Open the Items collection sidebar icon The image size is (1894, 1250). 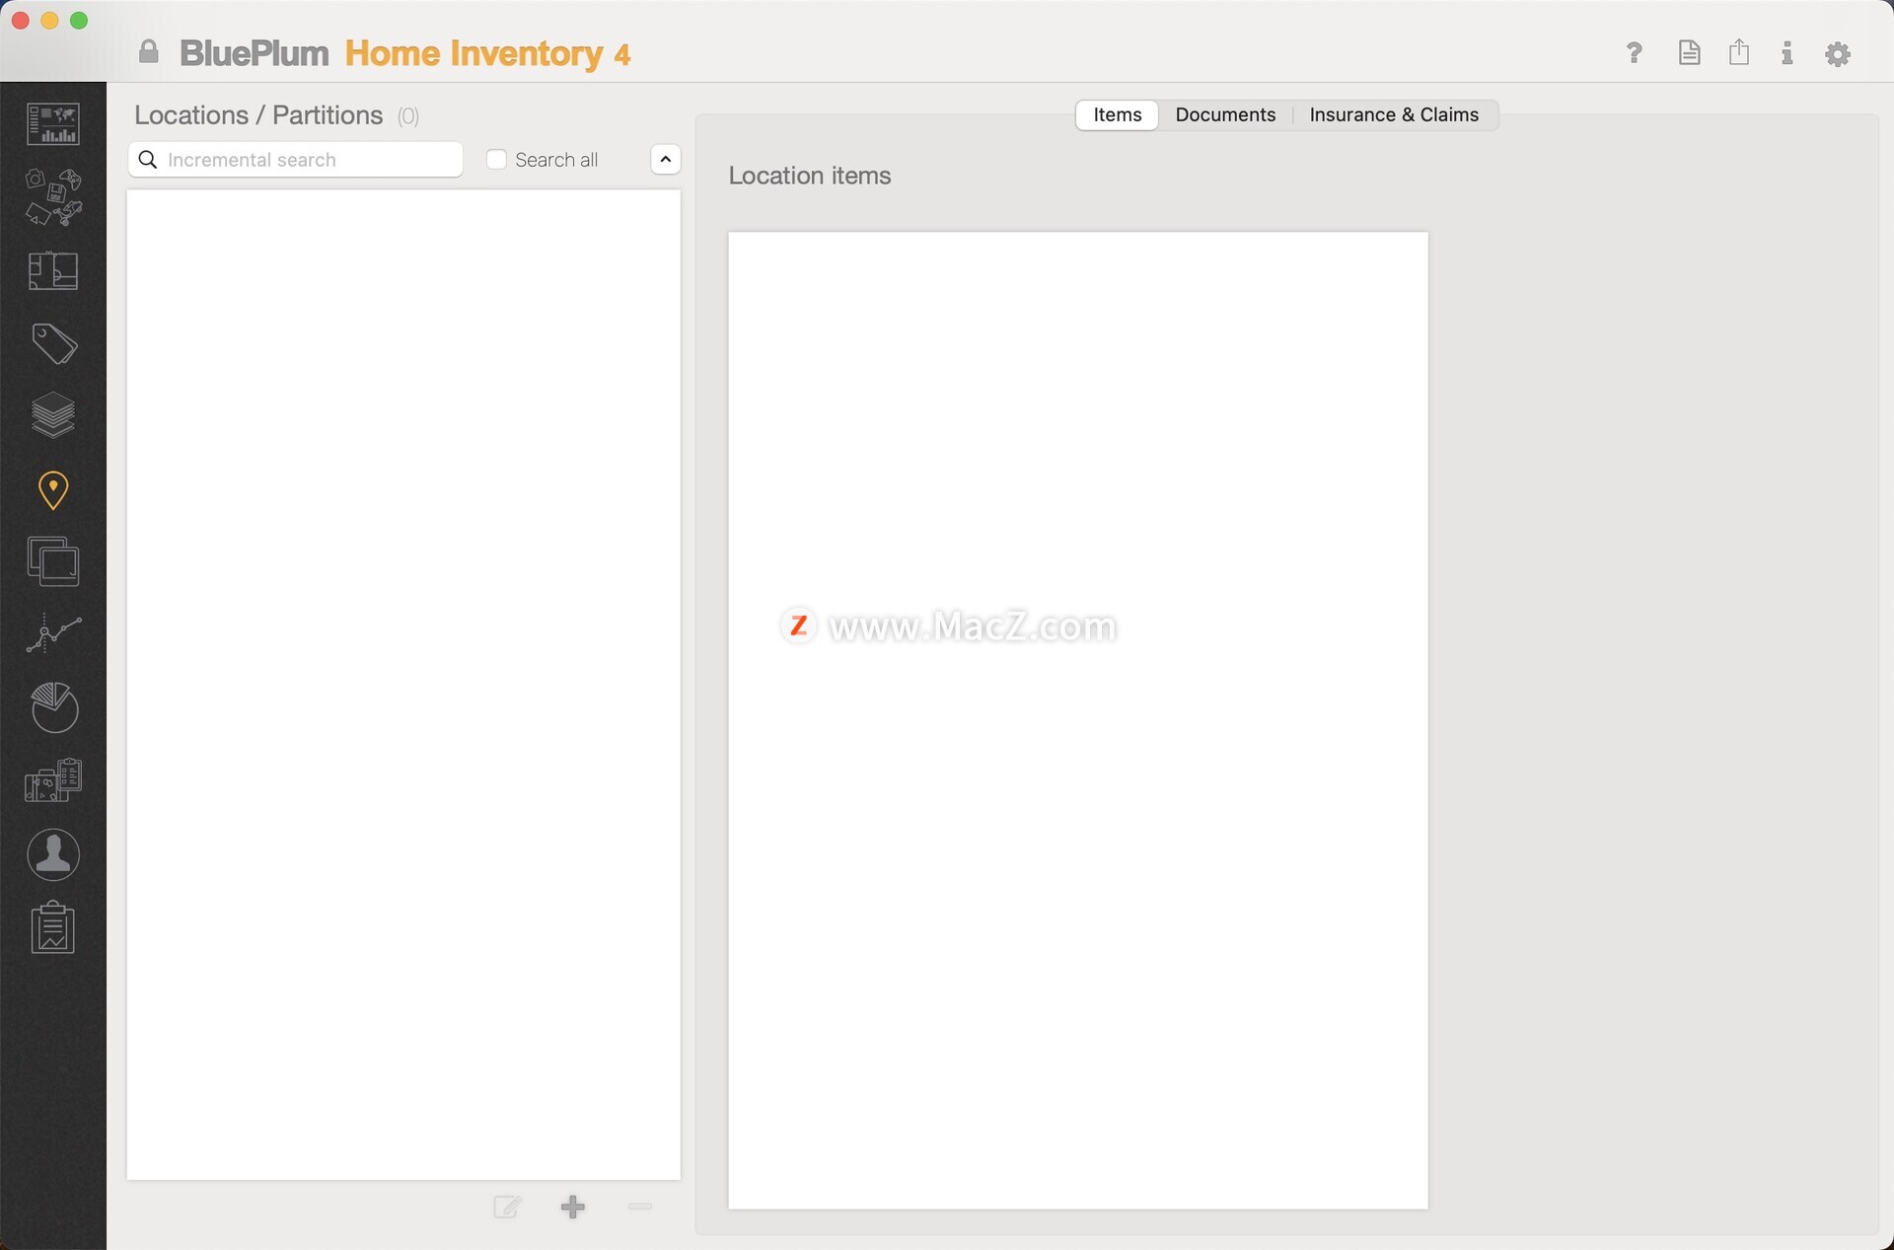pyautogui.click(x=53, y=197)
